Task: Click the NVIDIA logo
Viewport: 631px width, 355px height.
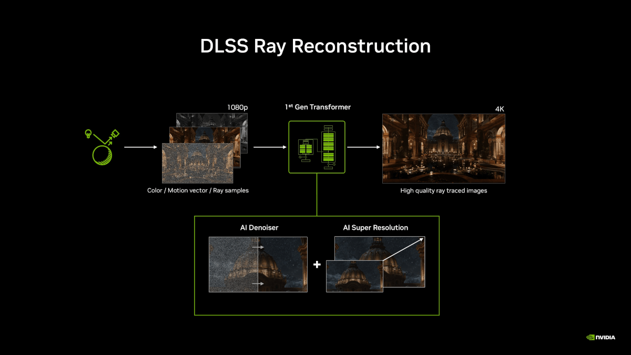Action: [x=601, y=337]
